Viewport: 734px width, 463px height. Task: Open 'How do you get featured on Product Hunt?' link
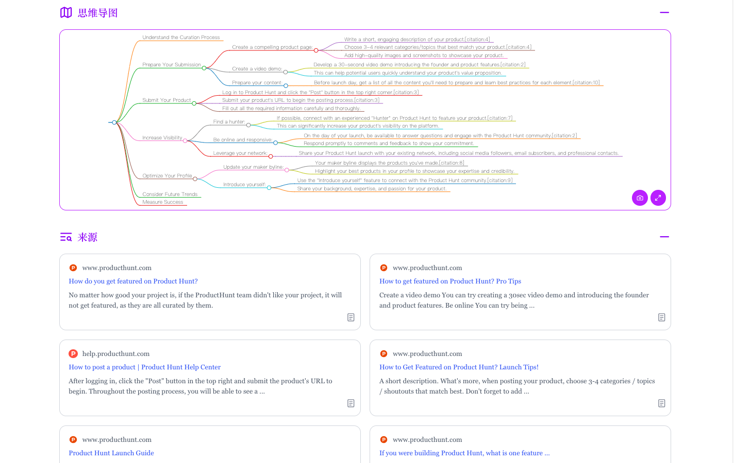pos(133,281)
